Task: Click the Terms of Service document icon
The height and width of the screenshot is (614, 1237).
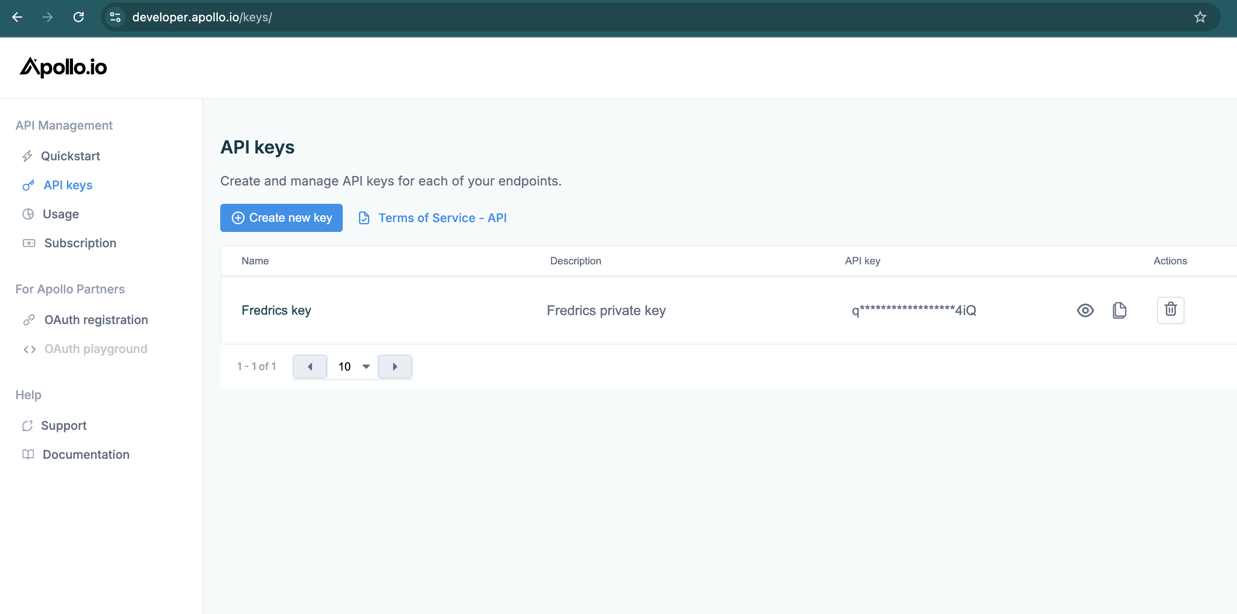Action: (x=364, y=218)
